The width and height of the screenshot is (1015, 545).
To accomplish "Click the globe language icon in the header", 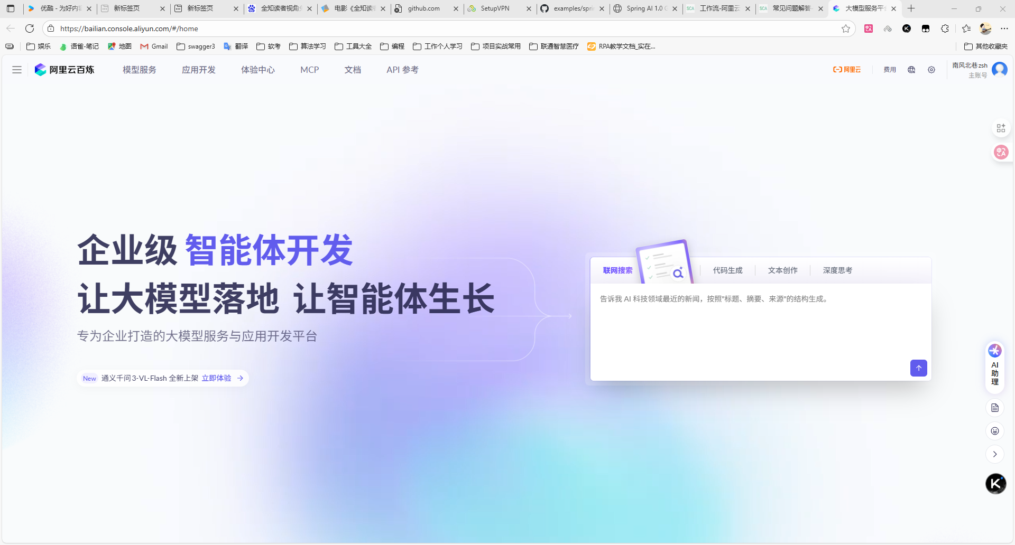I will click(x=911, y=70).
